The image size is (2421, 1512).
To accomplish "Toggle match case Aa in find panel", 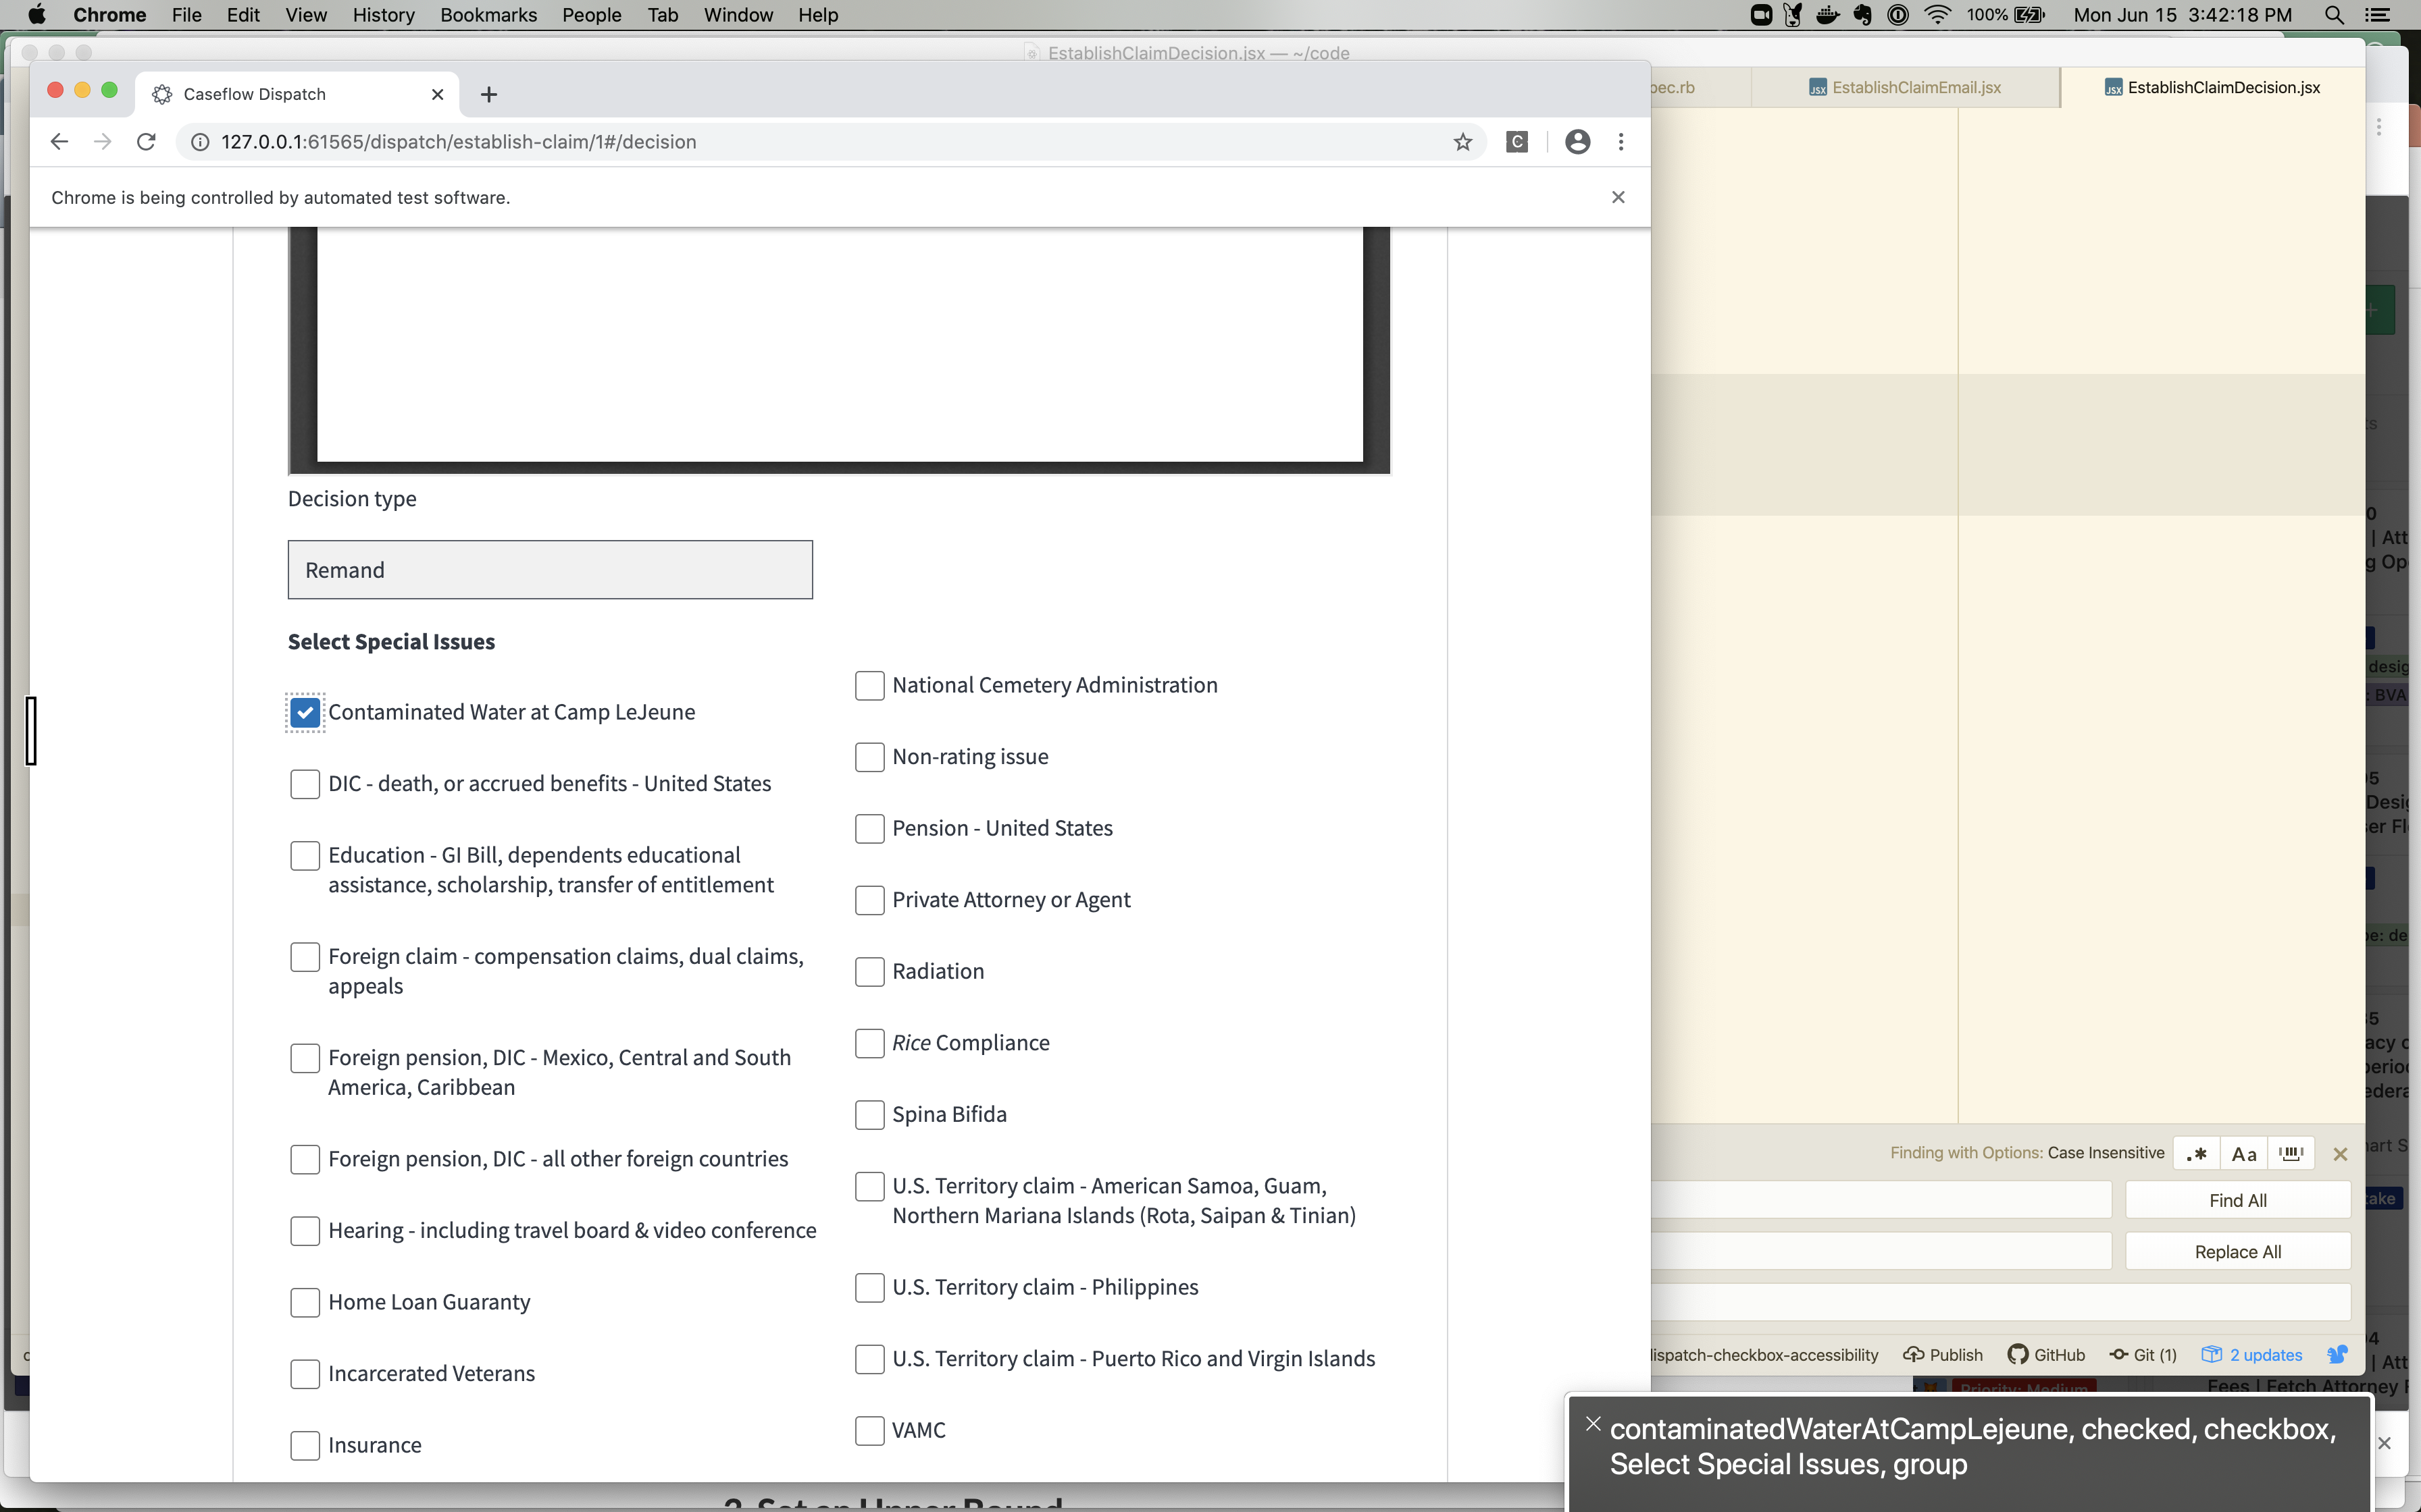I will click(x=2244, y=1153).
